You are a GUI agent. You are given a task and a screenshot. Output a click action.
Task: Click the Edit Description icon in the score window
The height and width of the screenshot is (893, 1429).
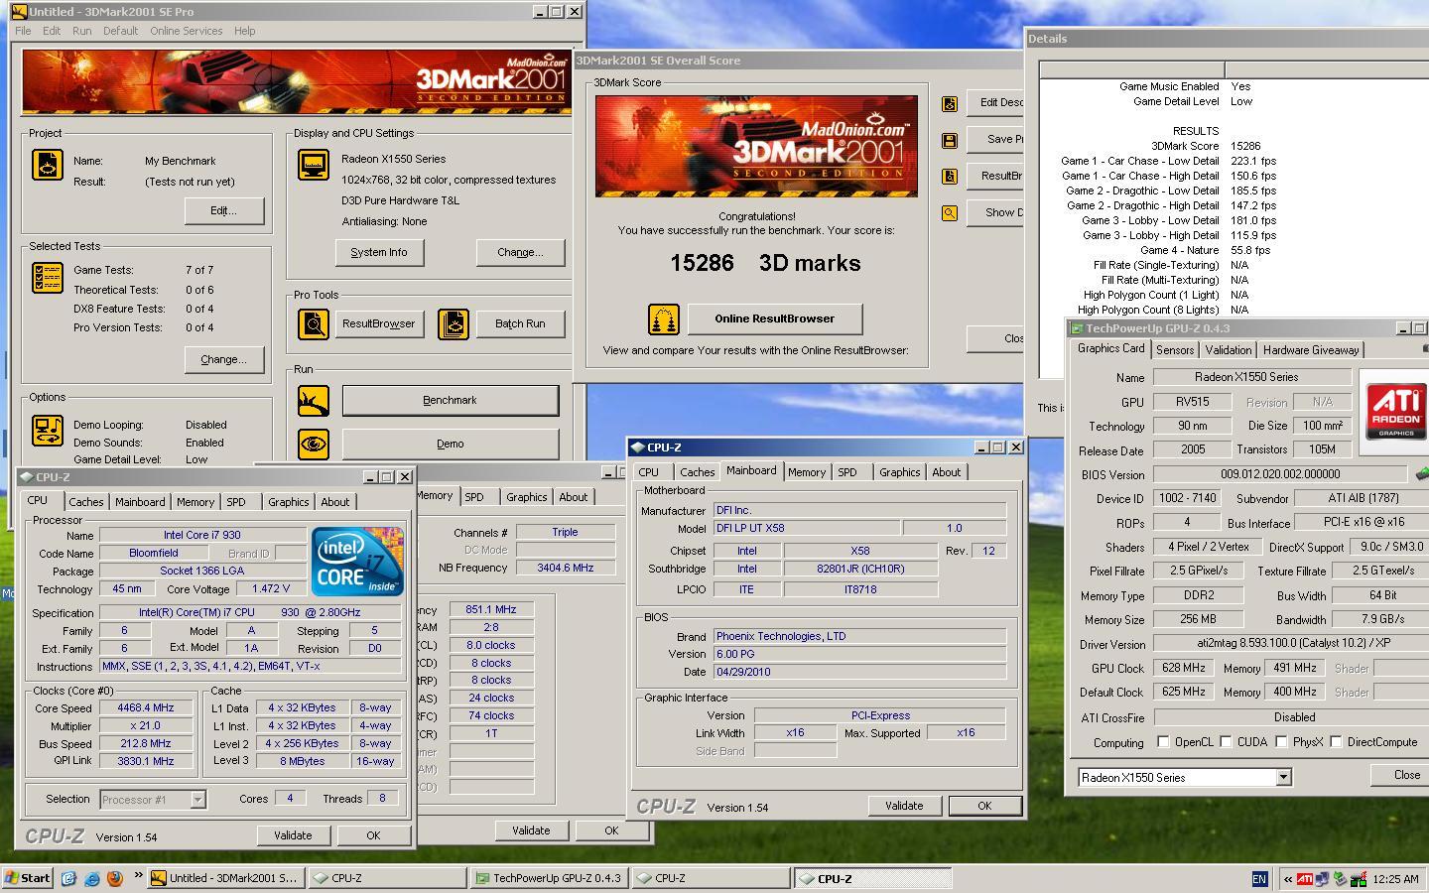pos(950,103)
